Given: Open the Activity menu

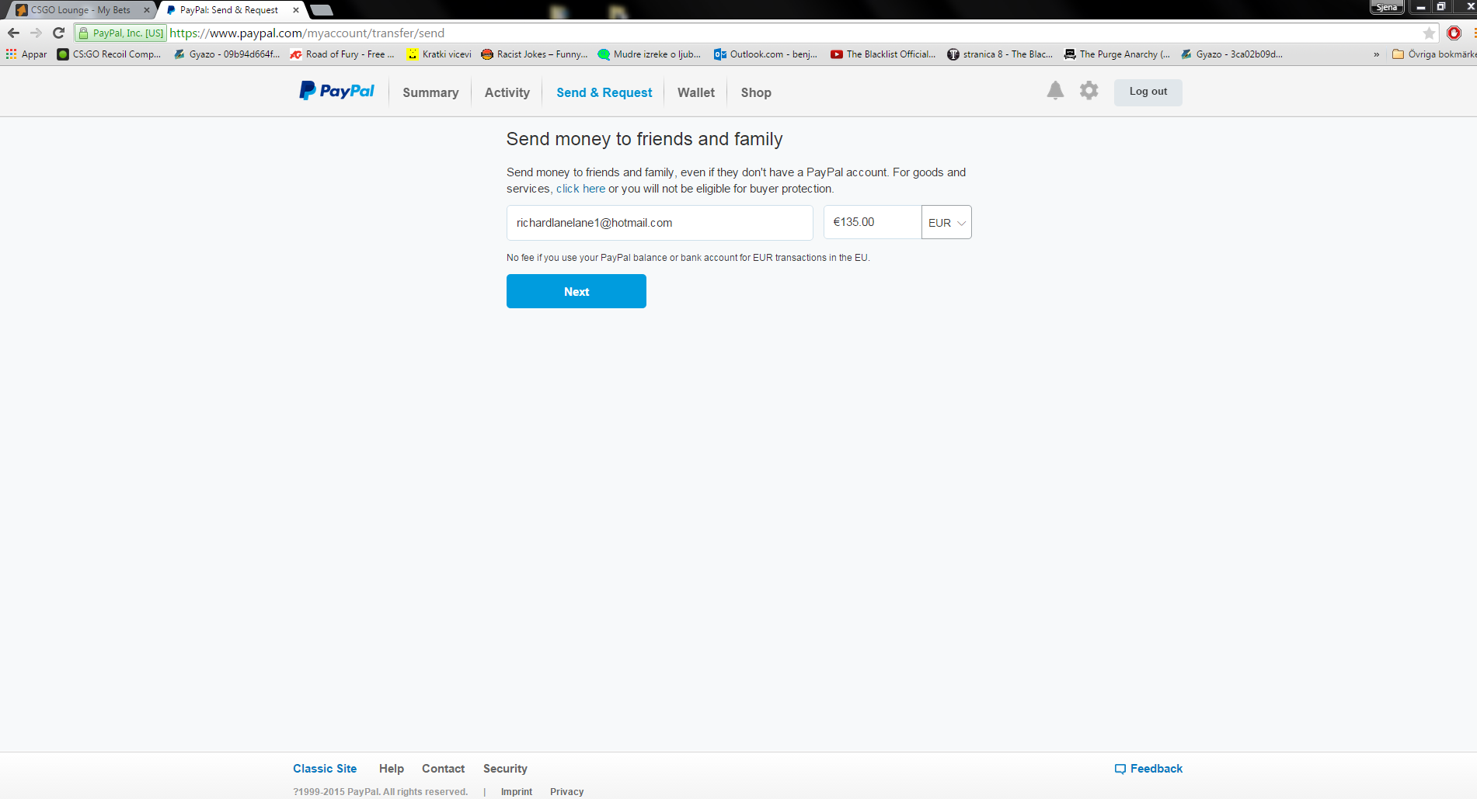Looking at the screenshot, I should point(507,92).
